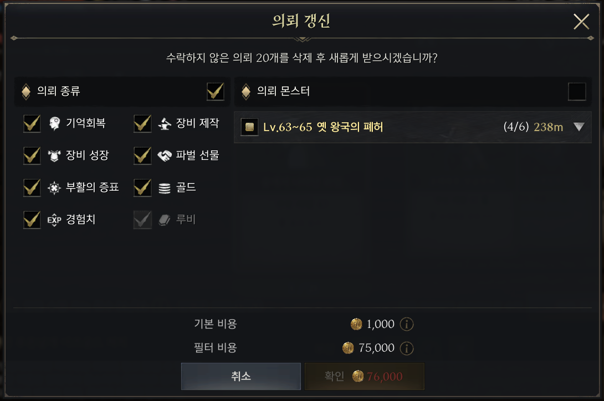Click the memory recovery head icon

[54, 124]
